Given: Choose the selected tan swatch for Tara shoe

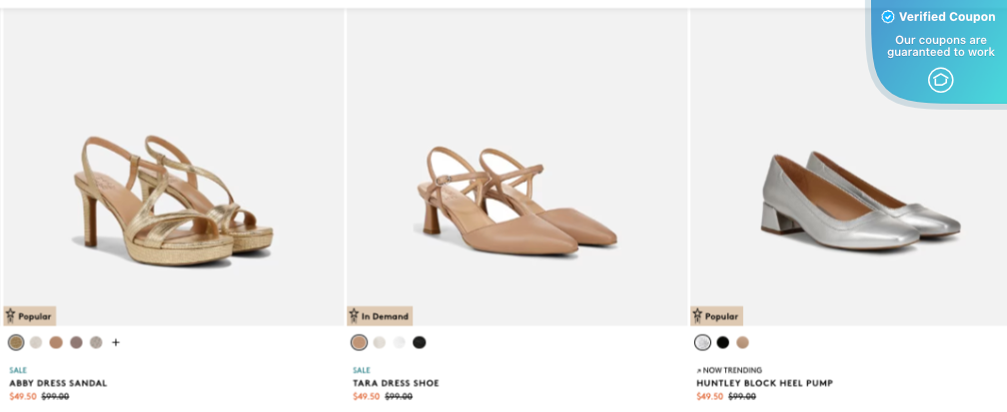Looking at the screenshot, I should pos(360,342).
